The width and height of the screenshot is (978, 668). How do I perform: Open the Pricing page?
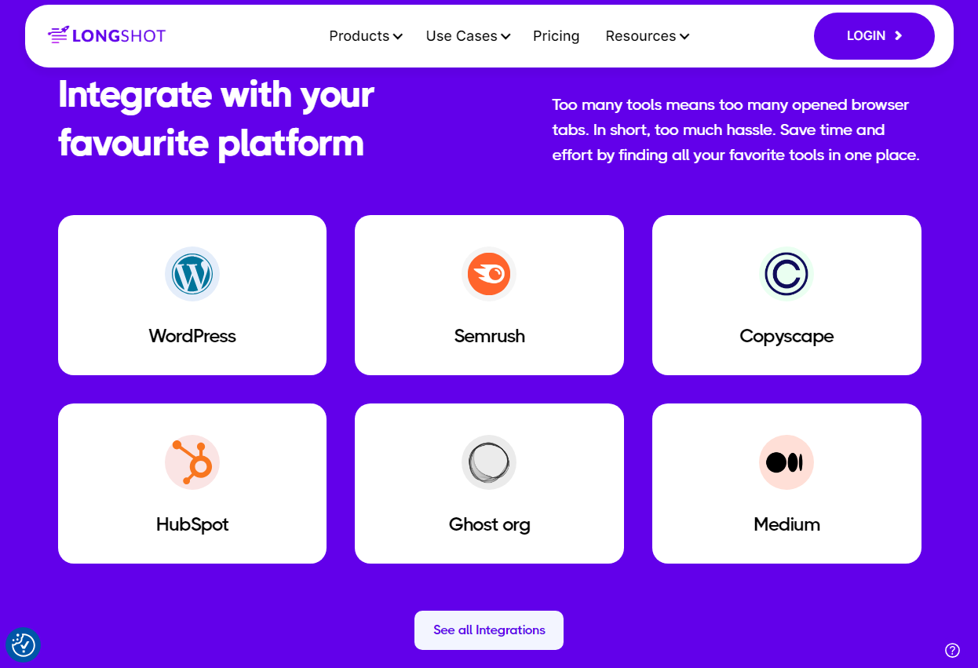(x=556, y=36)
